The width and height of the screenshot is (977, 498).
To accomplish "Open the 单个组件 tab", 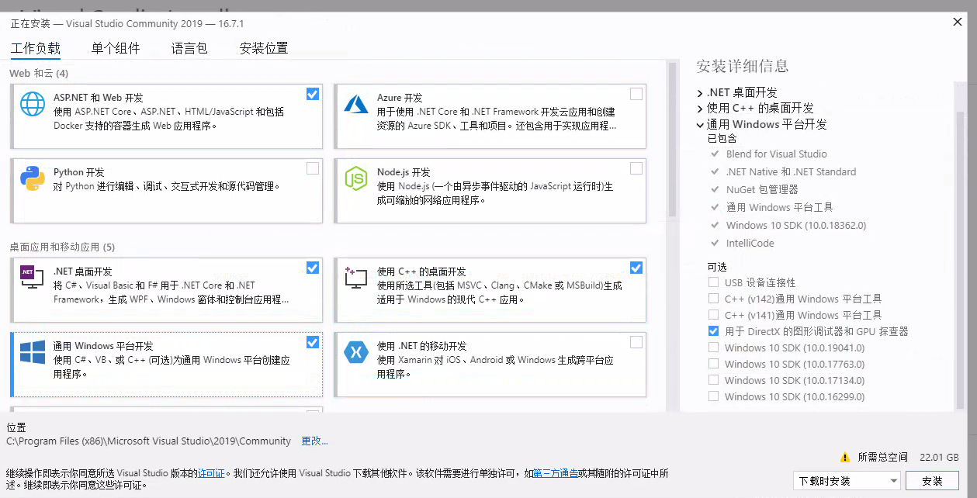I will coord(116,48).
